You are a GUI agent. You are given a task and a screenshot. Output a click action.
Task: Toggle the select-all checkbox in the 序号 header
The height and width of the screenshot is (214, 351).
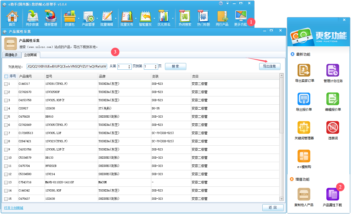pyautogui.click(x=6, y=76)
